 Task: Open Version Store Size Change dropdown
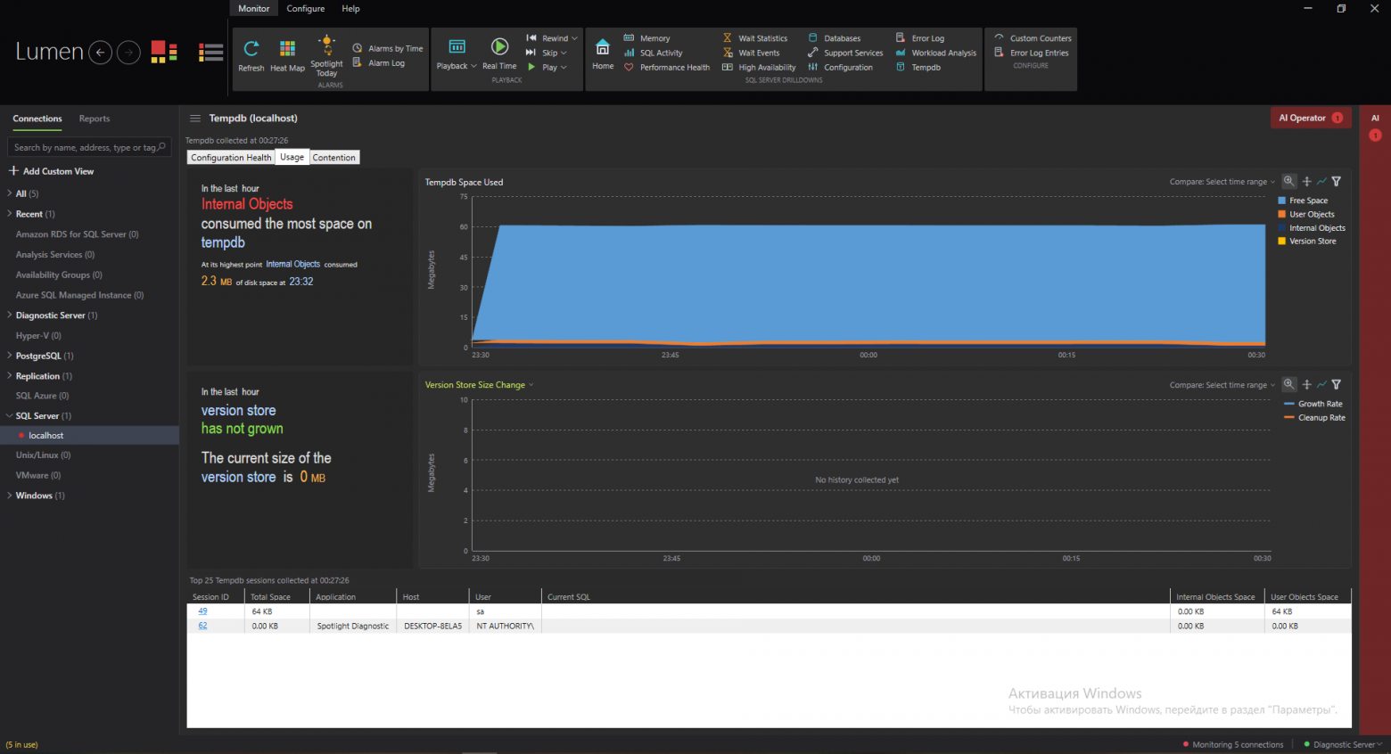pyautogui.click(x=479, y=385)
